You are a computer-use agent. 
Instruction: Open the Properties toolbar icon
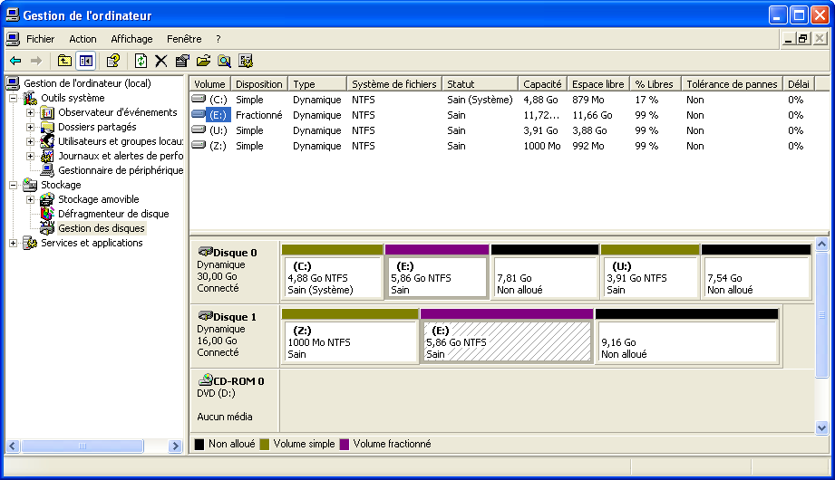pyautogui.click(x=182, y=61)
